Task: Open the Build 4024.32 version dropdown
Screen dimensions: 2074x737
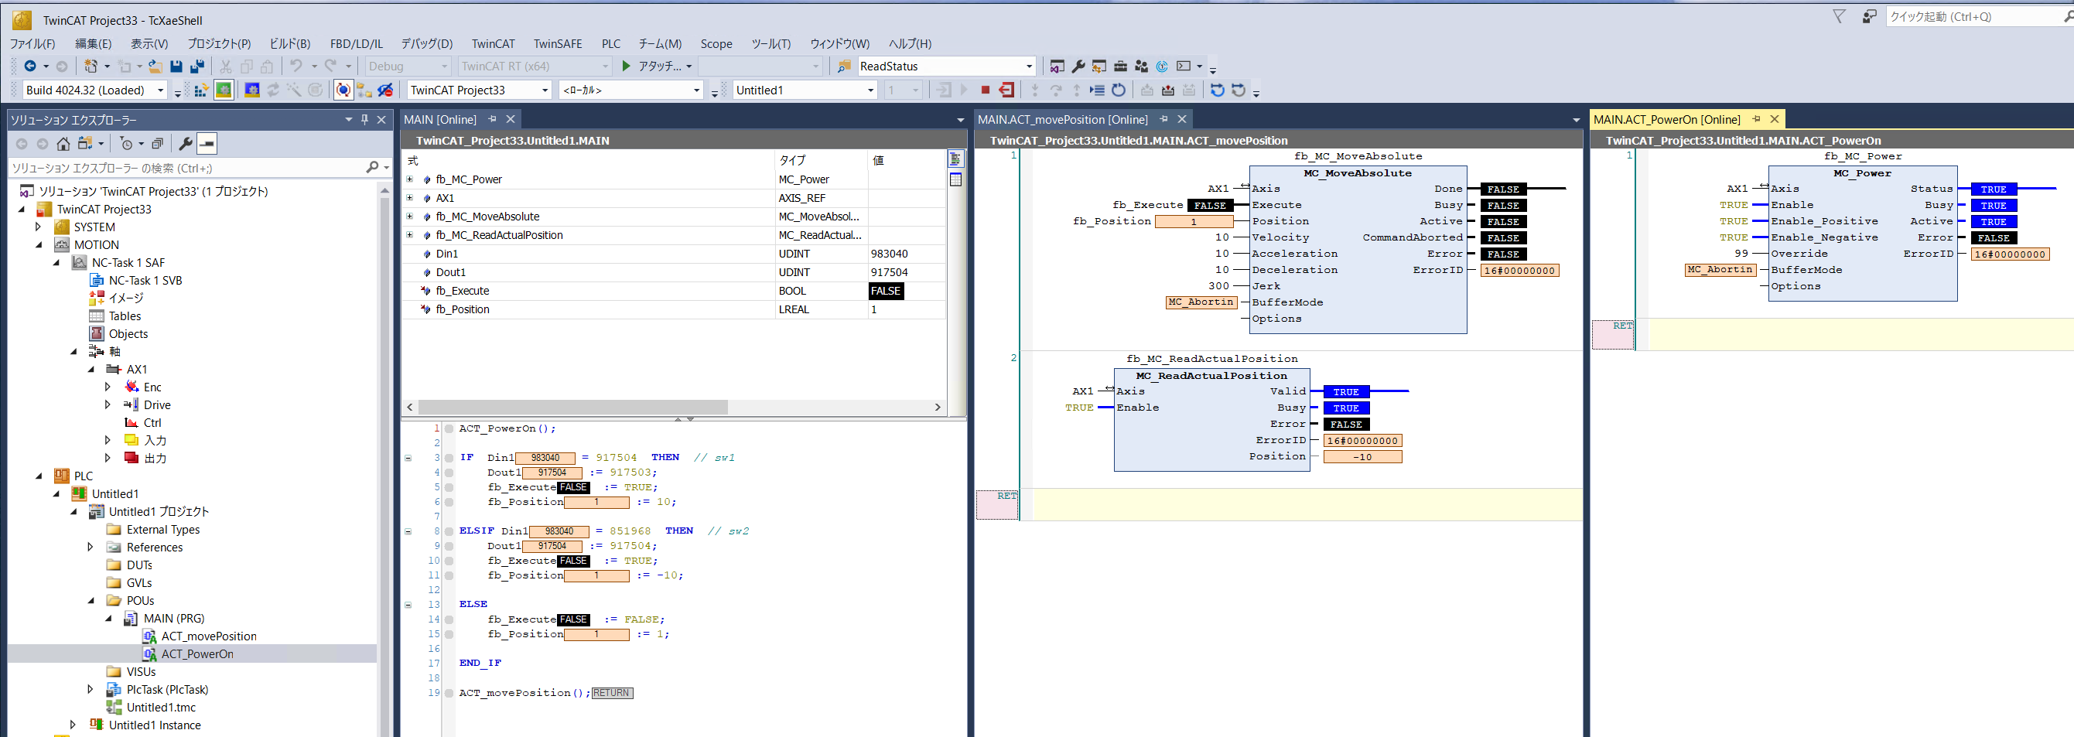Action: pos(160,90)
